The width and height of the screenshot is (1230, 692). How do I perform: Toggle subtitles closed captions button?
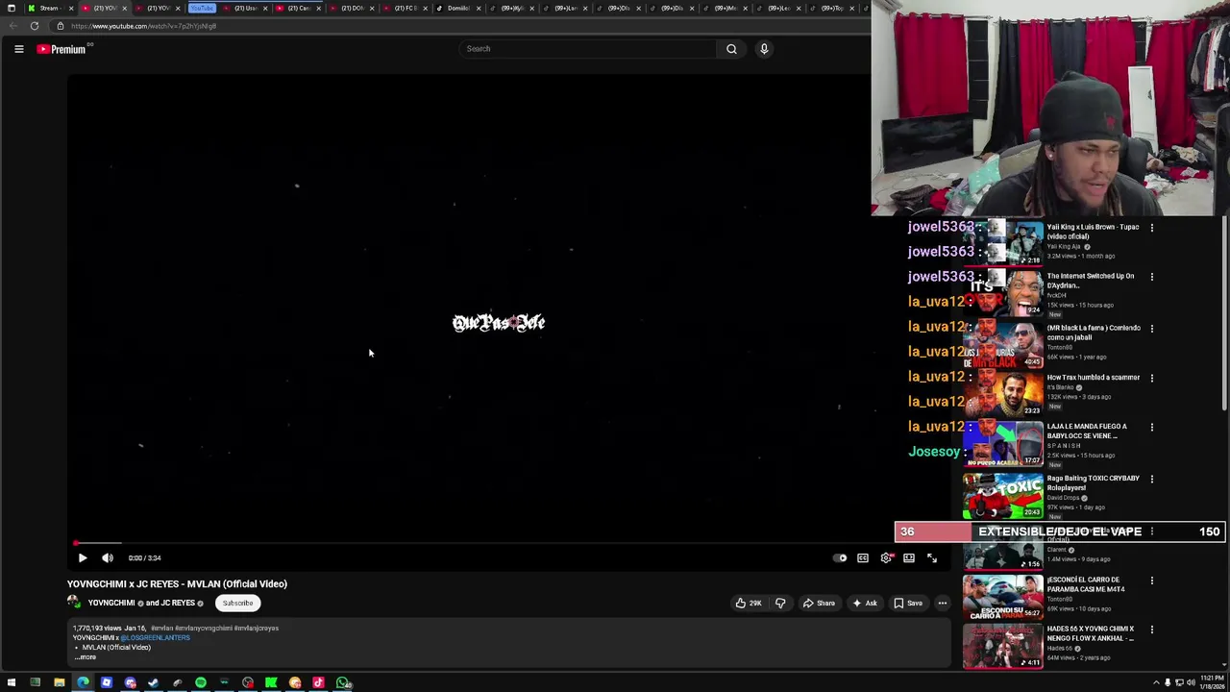(863, 557)
